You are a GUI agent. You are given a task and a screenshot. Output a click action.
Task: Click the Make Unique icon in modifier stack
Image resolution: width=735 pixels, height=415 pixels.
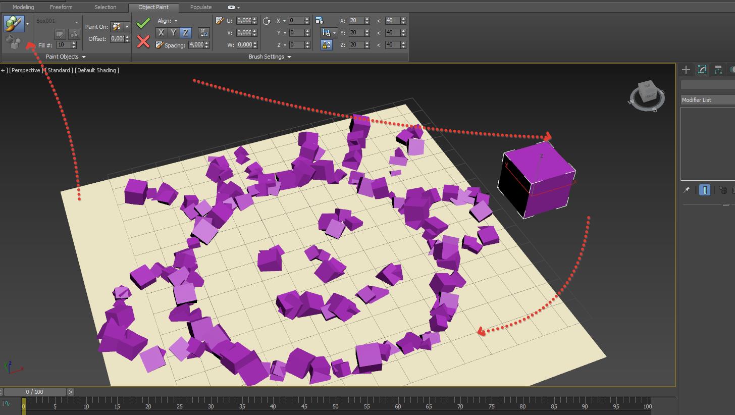coord(723,190)
